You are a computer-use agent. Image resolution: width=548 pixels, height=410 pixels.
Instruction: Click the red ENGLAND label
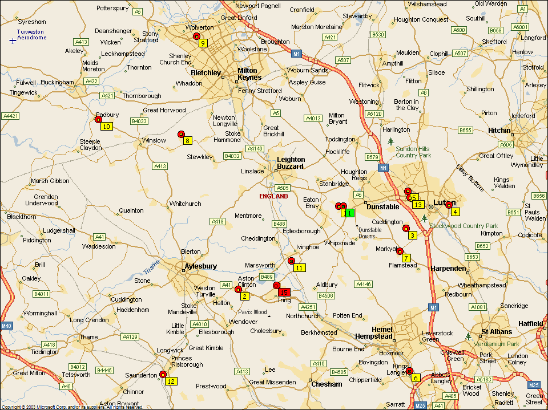click(273, 196)
